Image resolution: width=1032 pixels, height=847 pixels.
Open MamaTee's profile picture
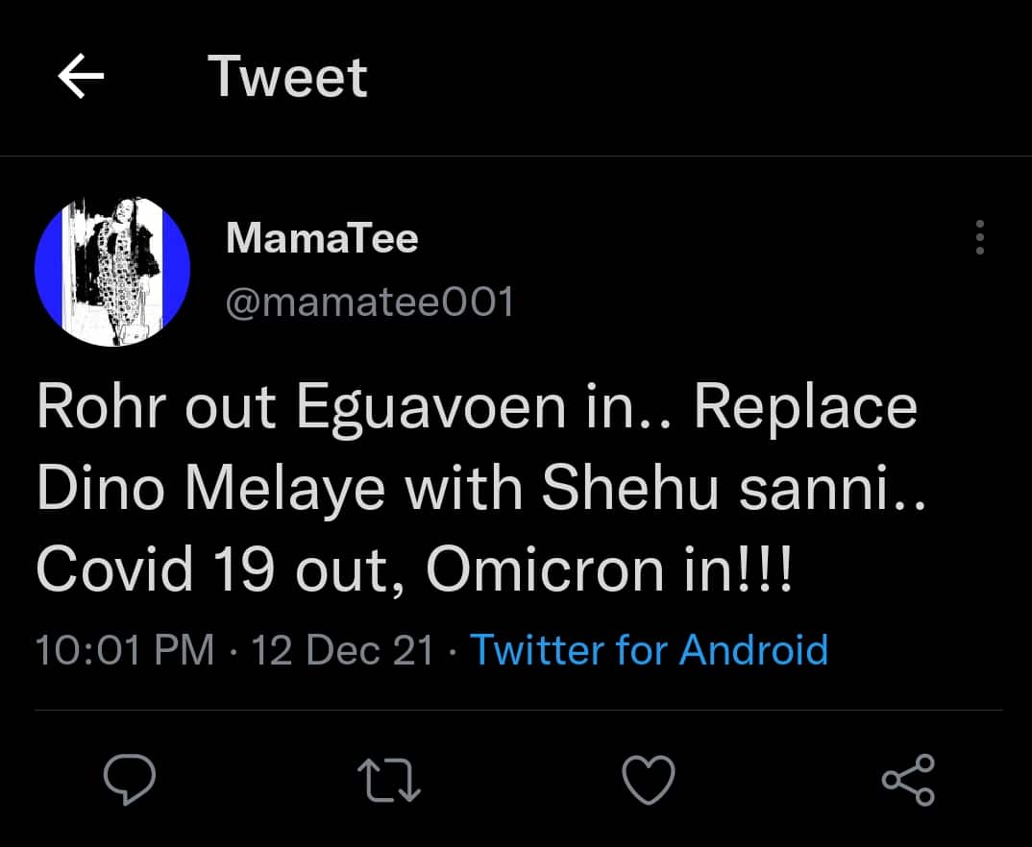tap(112, 271)
